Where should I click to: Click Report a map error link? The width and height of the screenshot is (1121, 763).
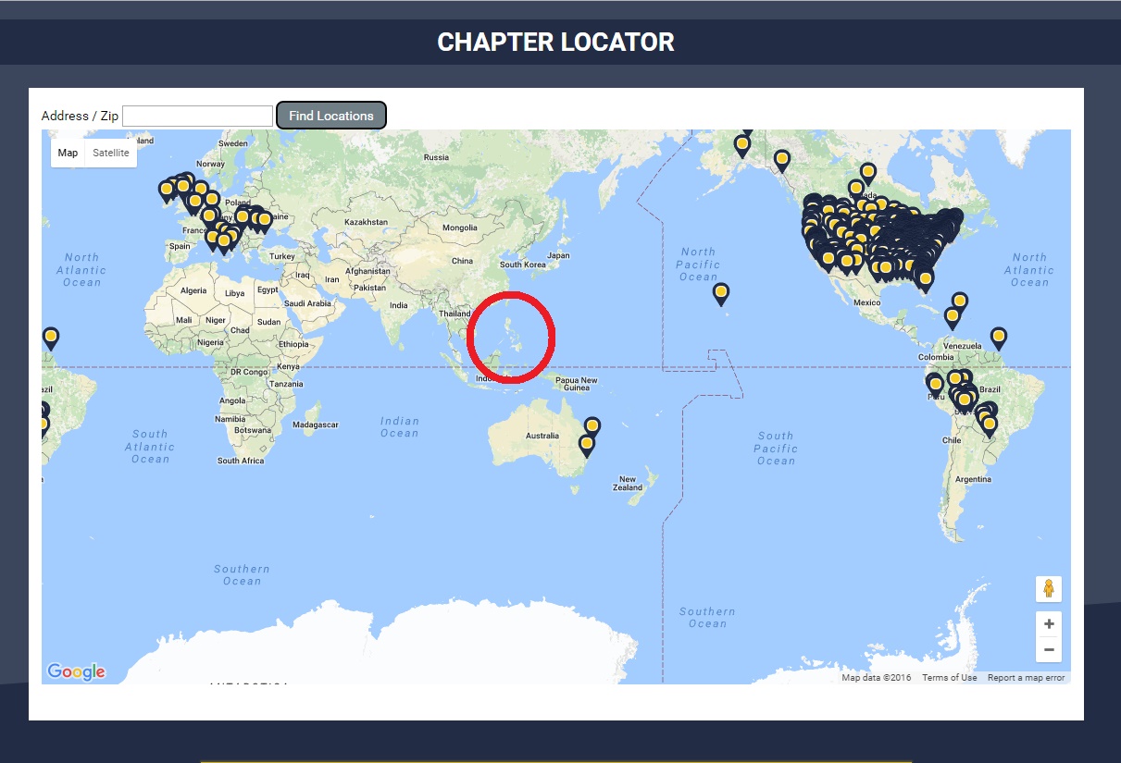pos(1026,678)
